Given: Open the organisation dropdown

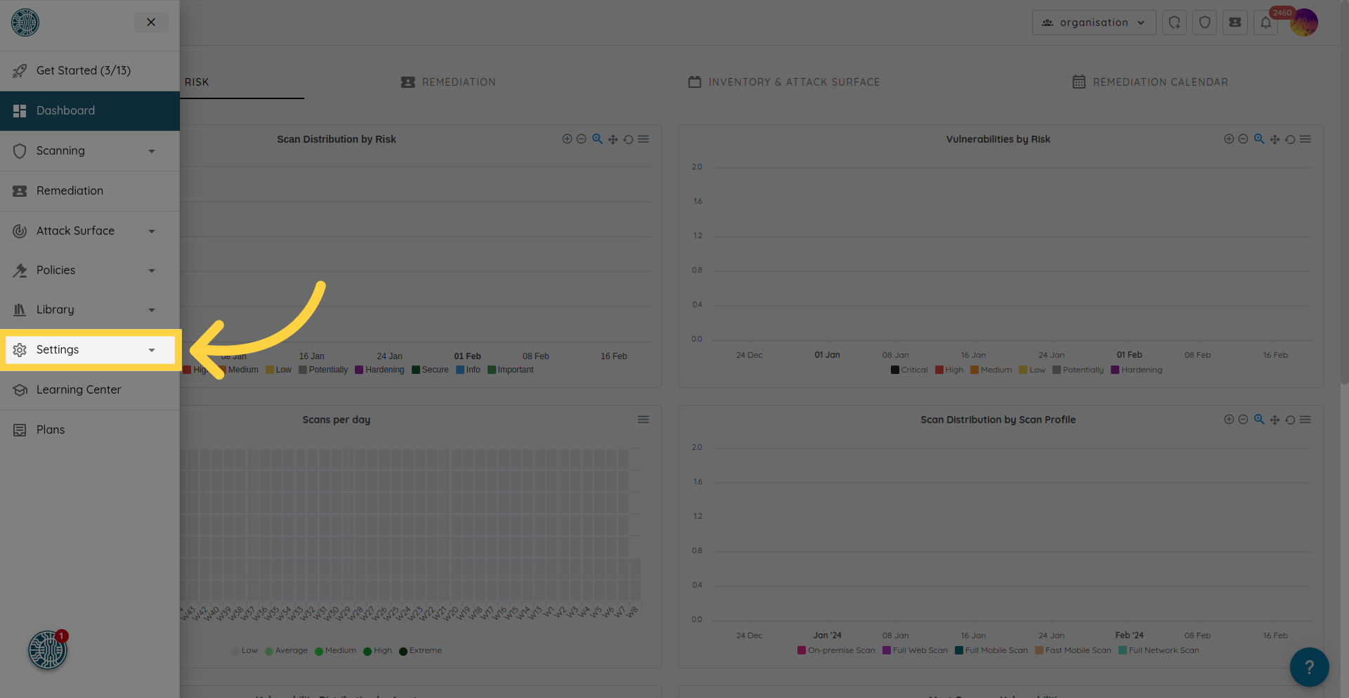Looking at the screenshot, I should pos(1093,22).
